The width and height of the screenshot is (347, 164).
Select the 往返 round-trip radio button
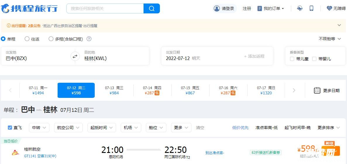pyautogui.click(x=27, y=39)
